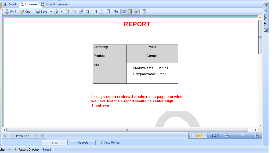Click the horizontal scrollbar thumb
The image size is (275, 153).
click(127, 130)
